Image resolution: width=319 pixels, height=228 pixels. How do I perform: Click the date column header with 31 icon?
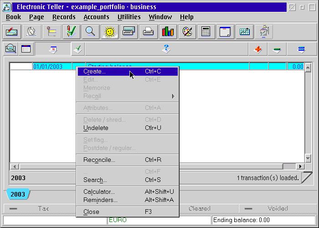[x=53, y=49]
